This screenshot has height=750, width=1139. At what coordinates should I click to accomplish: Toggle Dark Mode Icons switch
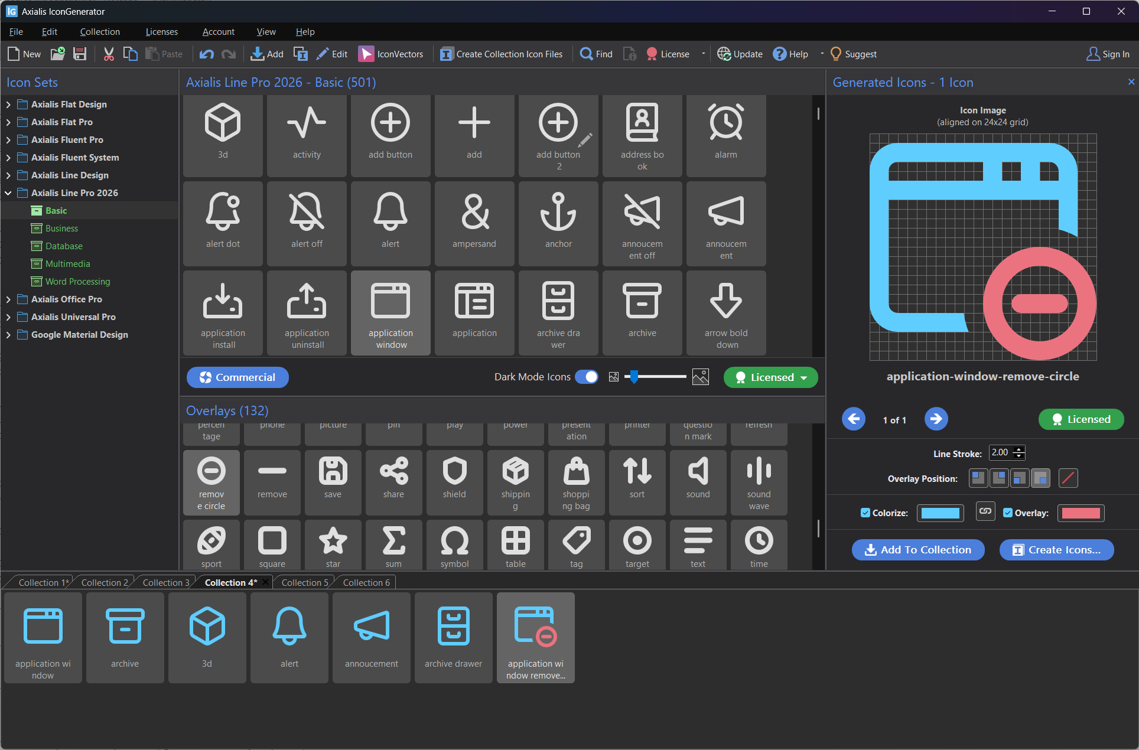tap(587, 377)
